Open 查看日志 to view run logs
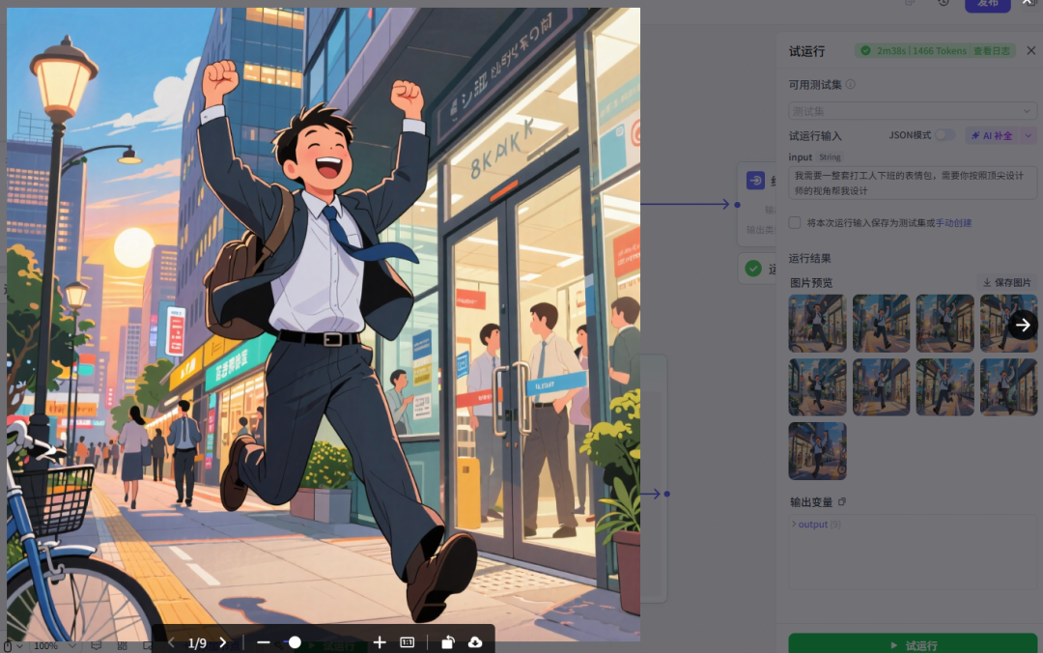Screen dimensions: 1043x653 (x=992, y=50)
